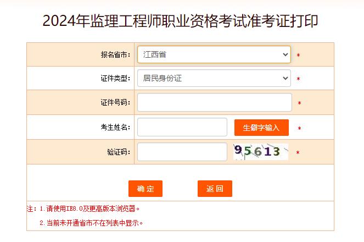Image resolution: width=364 pixels, height=242 pixels.
Task: Focus the 证件号码 input field
Action: (x=215, y=102)
